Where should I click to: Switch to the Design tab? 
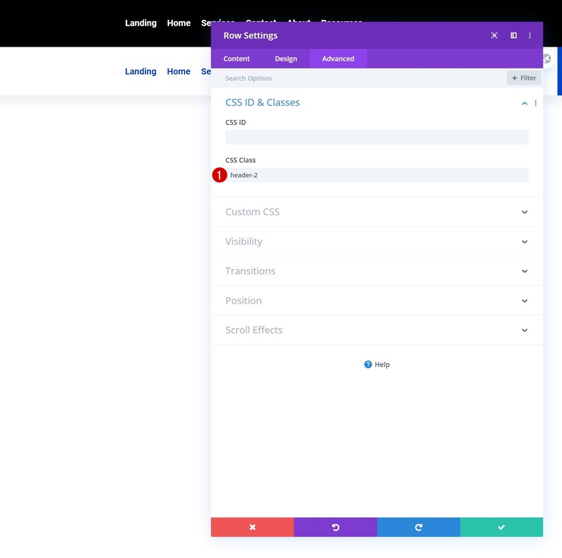(285, 58)
